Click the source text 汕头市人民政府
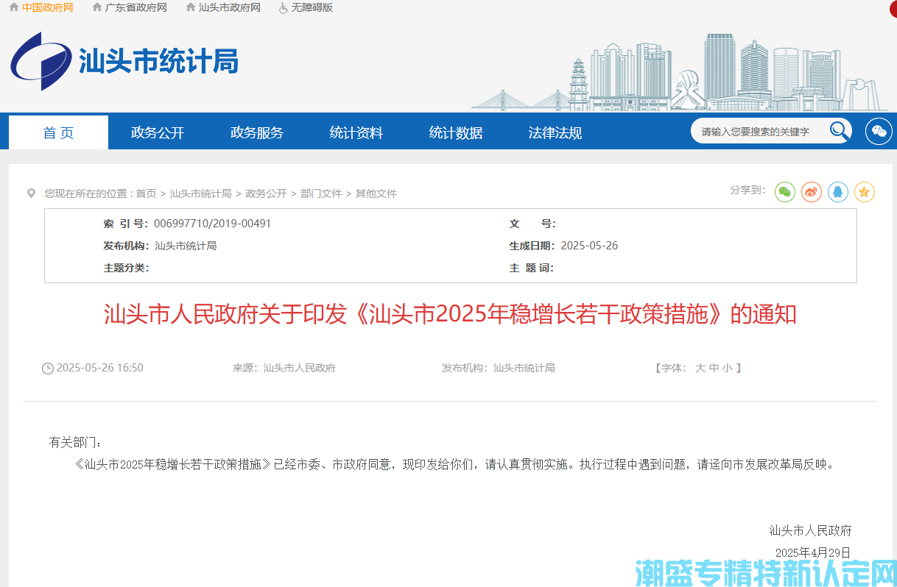The image size is (897, 587). [x=300, y=368]
